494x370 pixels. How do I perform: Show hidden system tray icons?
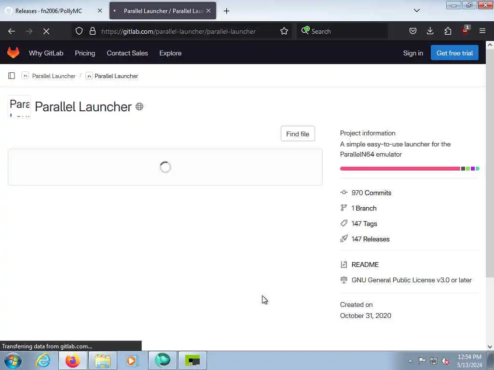(x=410, y=361)
